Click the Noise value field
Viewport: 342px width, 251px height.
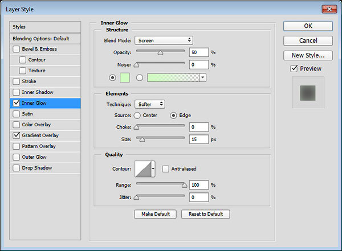click(x=199, y=65)
